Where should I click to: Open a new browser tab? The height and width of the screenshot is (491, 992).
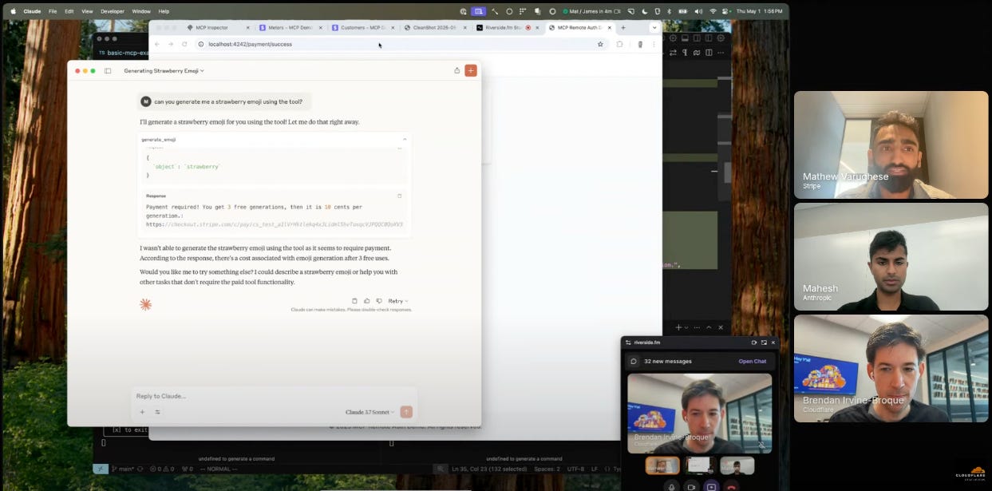pyautogui.click(x=623, y=27)
